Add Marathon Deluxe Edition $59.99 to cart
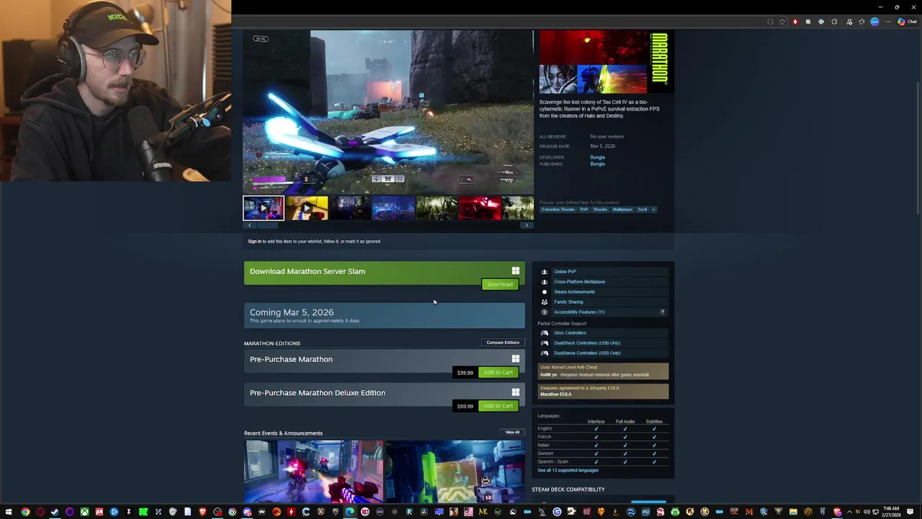The width and height of the screenshot is (922, 519). [x=498, y=406]
